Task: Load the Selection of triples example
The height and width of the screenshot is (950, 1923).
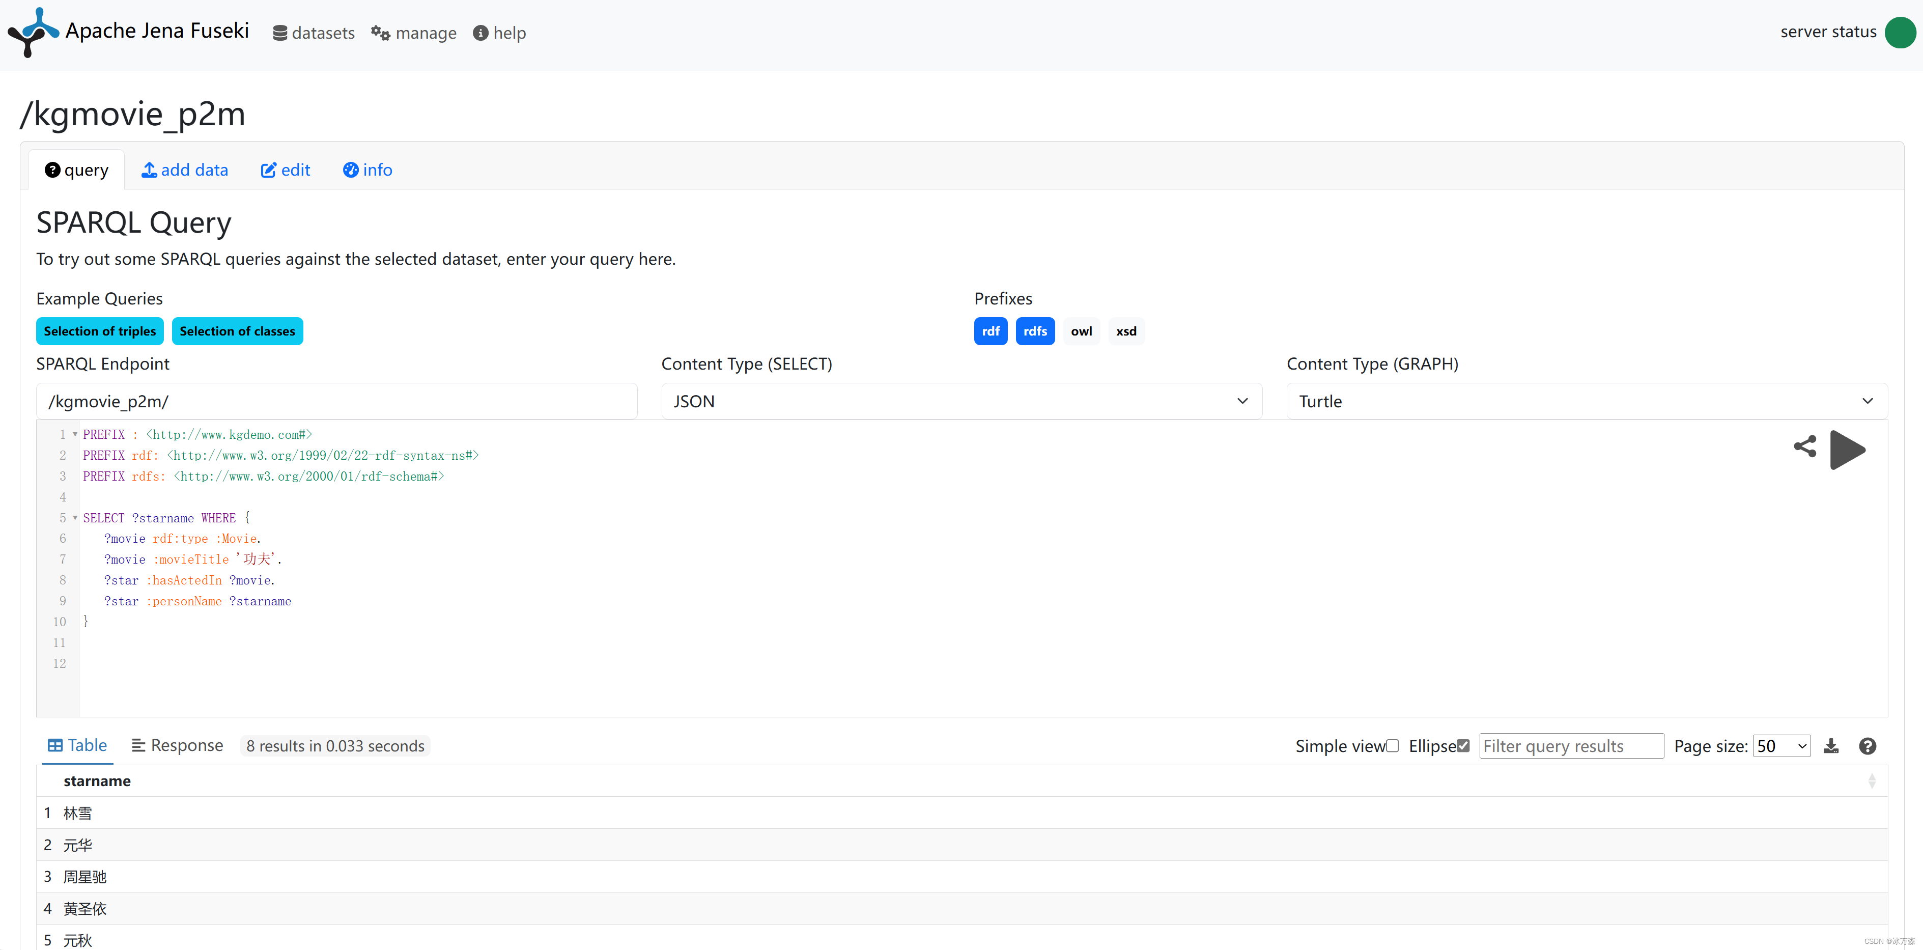Action: pos(99,331)
